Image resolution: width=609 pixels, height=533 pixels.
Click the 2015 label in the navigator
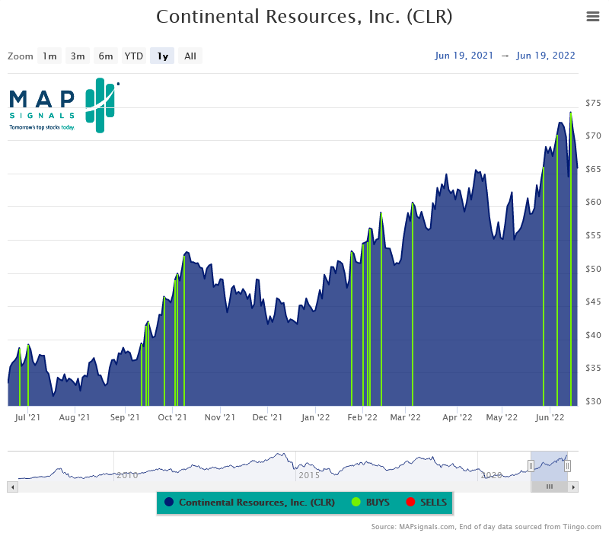coord(309,475)
